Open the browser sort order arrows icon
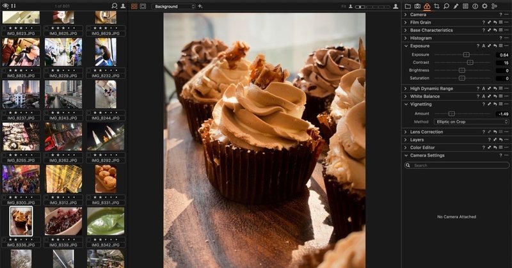This screenshot has width=512, height=268. point(13,6)
